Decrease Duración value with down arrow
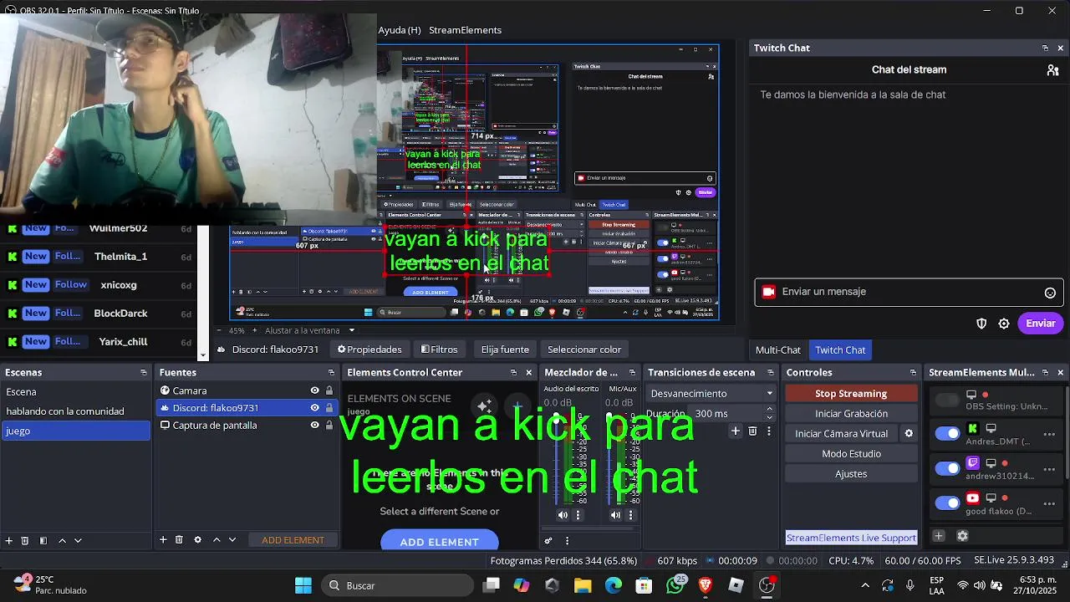1070x602 pixels. pyautogui.click(x=769, y=417)
